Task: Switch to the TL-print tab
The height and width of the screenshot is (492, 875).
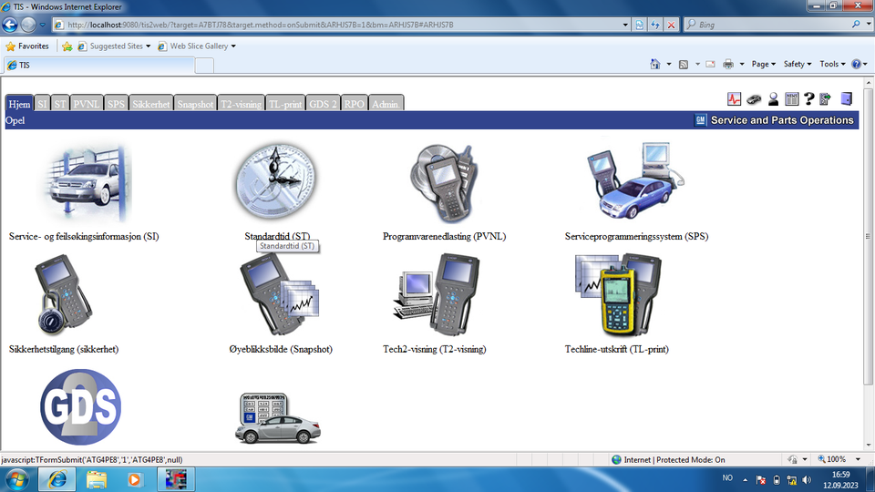Action: tap(285, 104)
